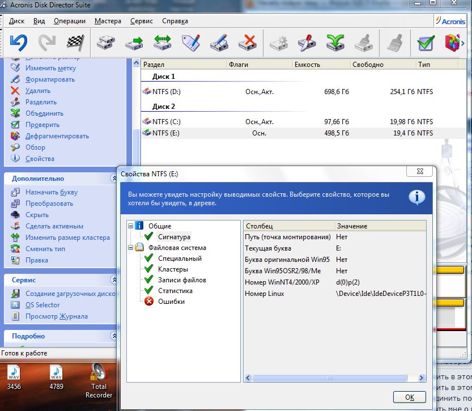Image resolution: width=472 pixels, height=411 pixels.
Task: Toggle the Сигнатура checkmark in the tree
Action: tap(149, 236)
